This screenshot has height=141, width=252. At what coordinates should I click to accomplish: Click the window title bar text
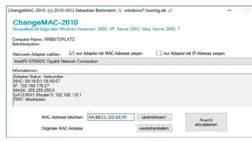90,11
